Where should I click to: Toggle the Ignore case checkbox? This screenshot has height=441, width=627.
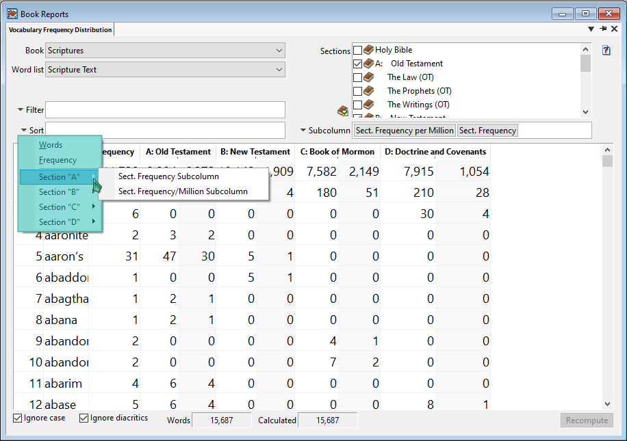17,418
